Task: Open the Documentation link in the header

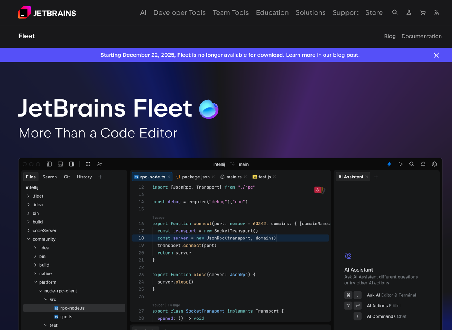Action: [x=421, y=36]
